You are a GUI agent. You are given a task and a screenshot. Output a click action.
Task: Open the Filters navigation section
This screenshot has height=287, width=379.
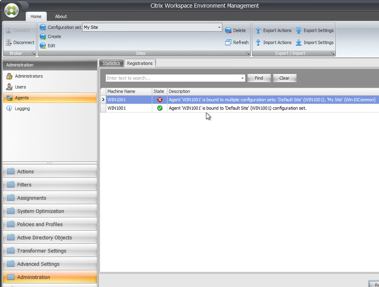50,185
